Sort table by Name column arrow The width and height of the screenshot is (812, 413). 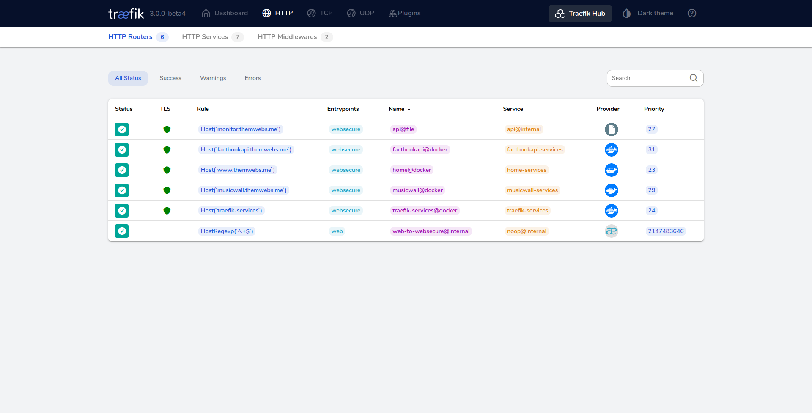(x=409, y=110)
